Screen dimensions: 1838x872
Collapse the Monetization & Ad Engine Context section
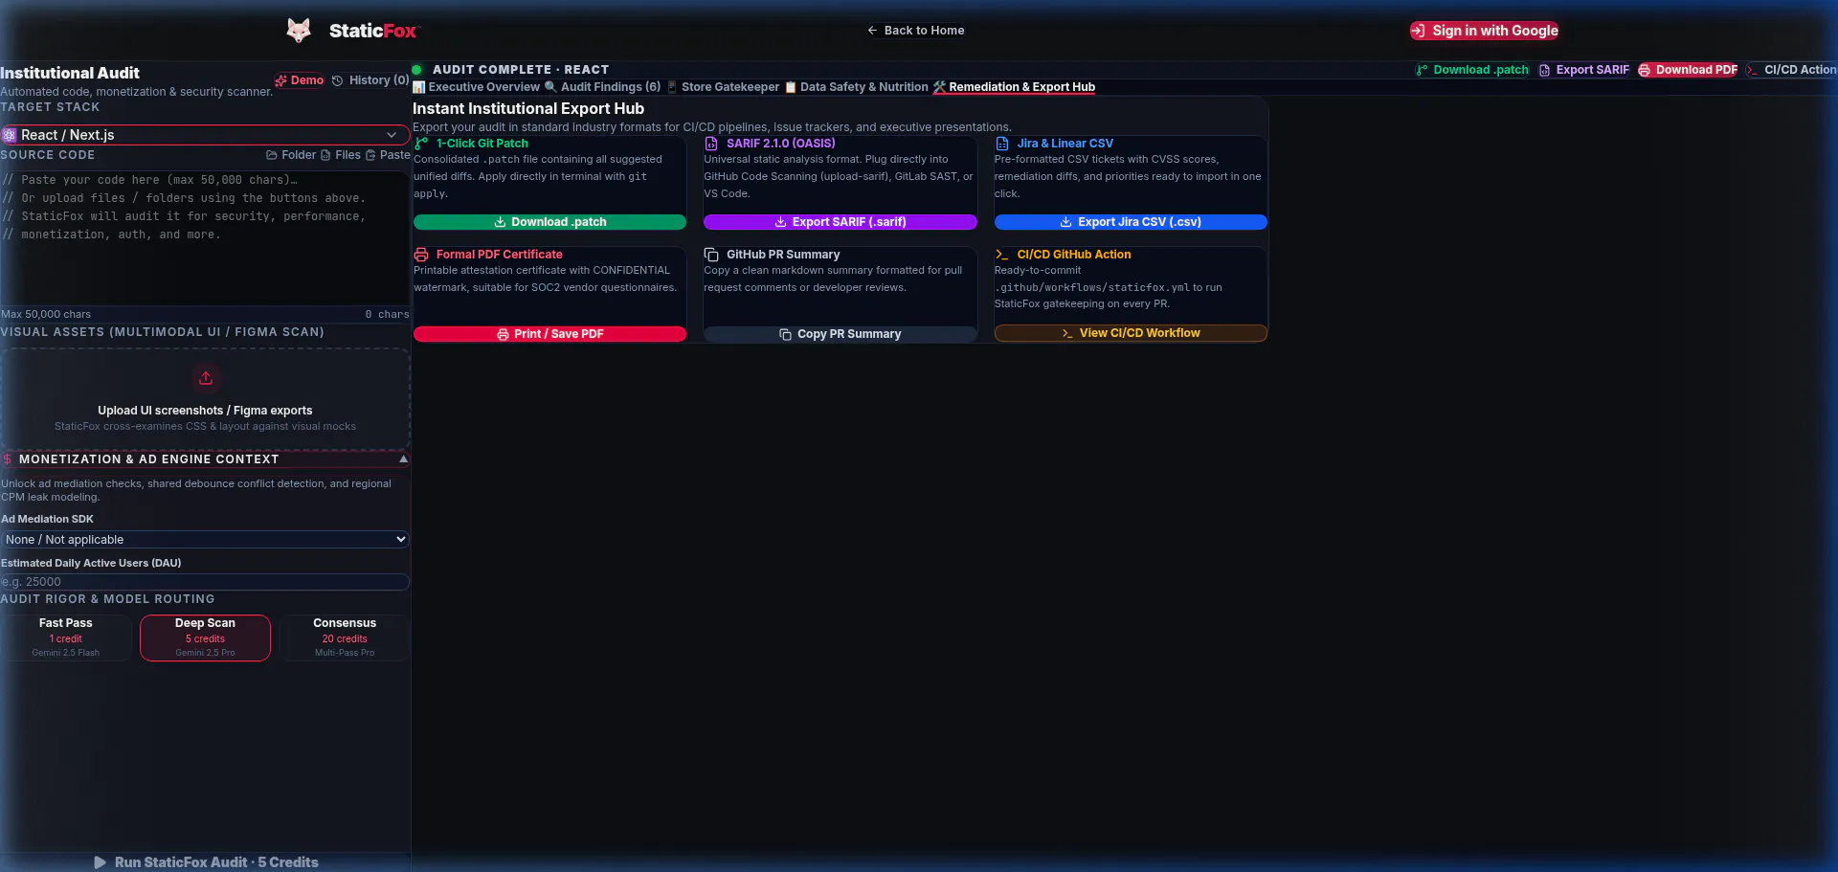205,459
